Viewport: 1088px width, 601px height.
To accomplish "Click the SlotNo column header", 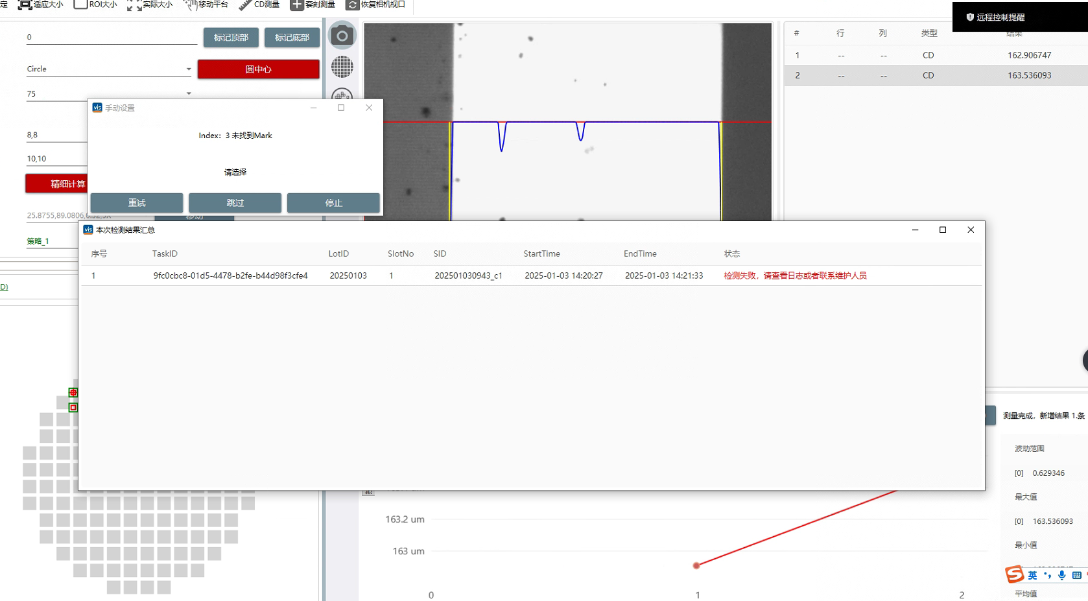I will 401,253.
